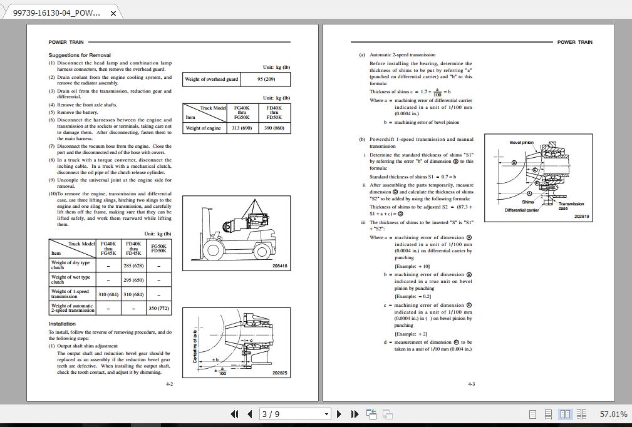632x427 pixels.
Task: Enable continuous scrolling page mode
Action: [x=549, y=414]
